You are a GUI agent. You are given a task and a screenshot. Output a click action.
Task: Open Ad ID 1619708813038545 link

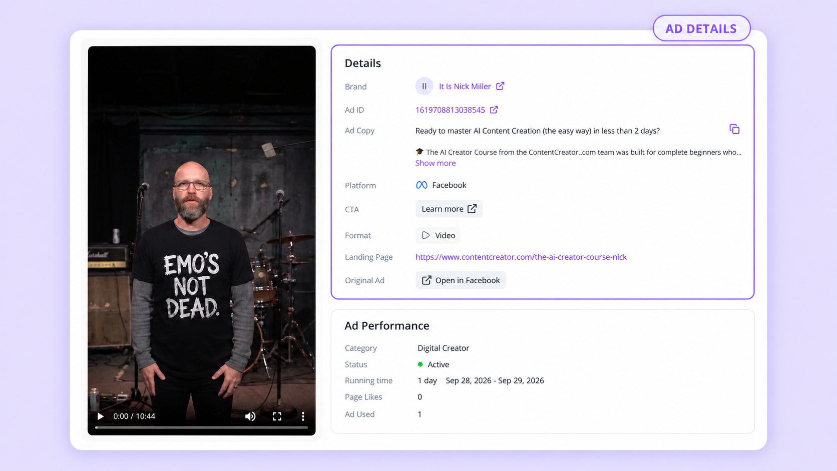click(x=450, y=110)
